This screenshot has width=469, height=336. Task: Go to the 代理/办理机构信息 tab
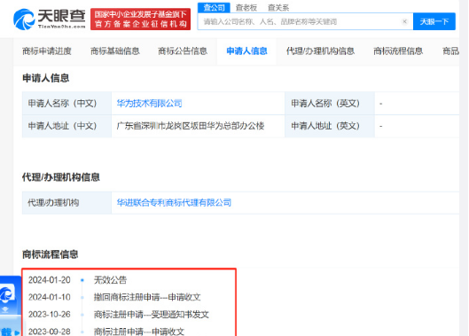coord(320,51)
